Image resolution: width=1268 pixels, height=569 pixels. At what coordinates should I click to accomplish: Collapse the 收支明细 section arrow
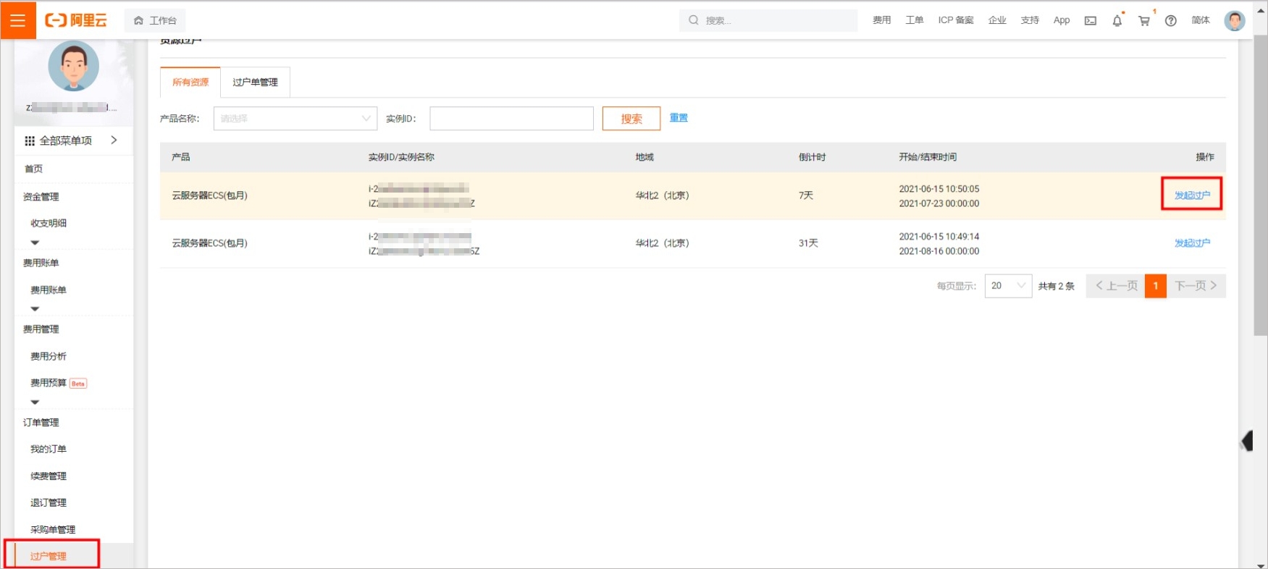coord(35,243)
